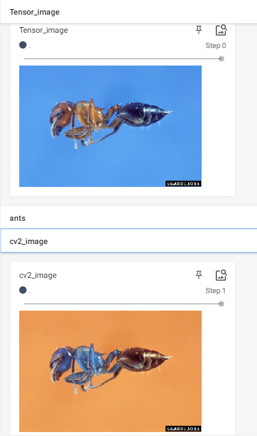The height and width of the screenshot is (436, 257).
Task: Click the middle of cv2_image step slider track
Action: (x=123, y=304)
